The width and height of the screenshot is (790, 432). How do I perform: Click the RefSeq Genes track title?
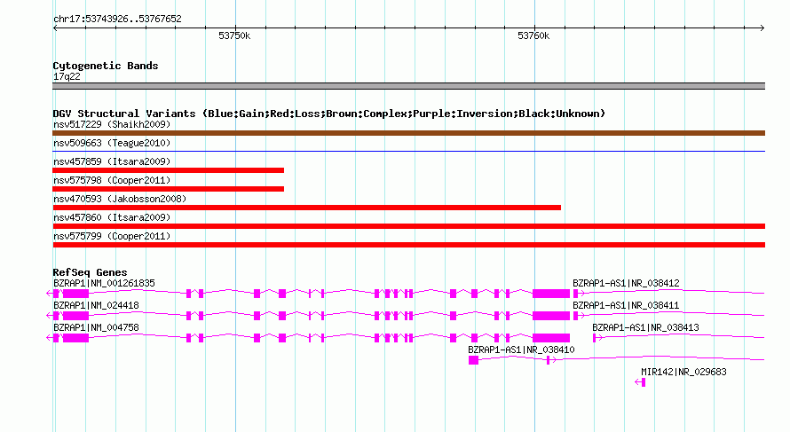[90, 272]
